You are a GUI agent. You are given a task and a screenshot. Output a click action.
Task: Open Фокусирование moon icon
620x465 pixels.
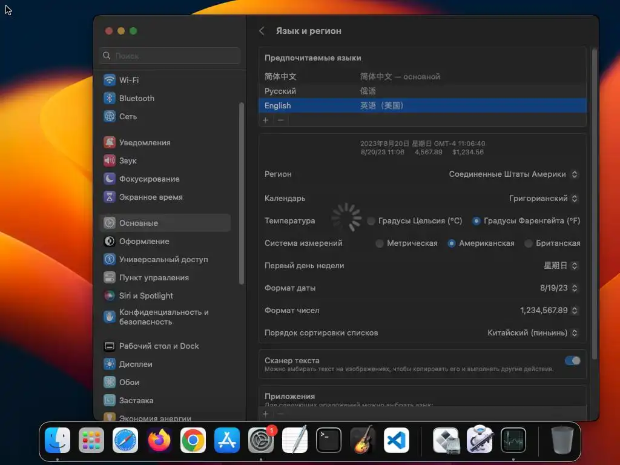(110, 179)
